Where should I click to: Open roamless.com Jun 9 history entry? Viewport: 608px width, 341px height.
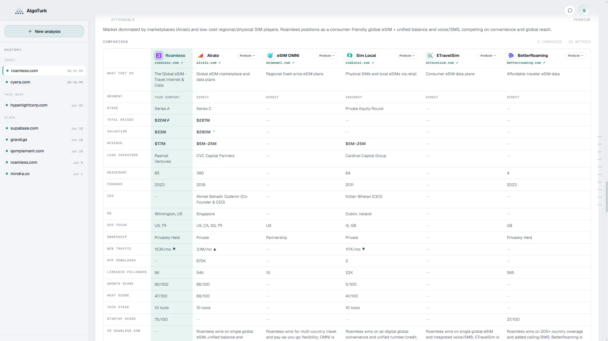pos(44,162)
